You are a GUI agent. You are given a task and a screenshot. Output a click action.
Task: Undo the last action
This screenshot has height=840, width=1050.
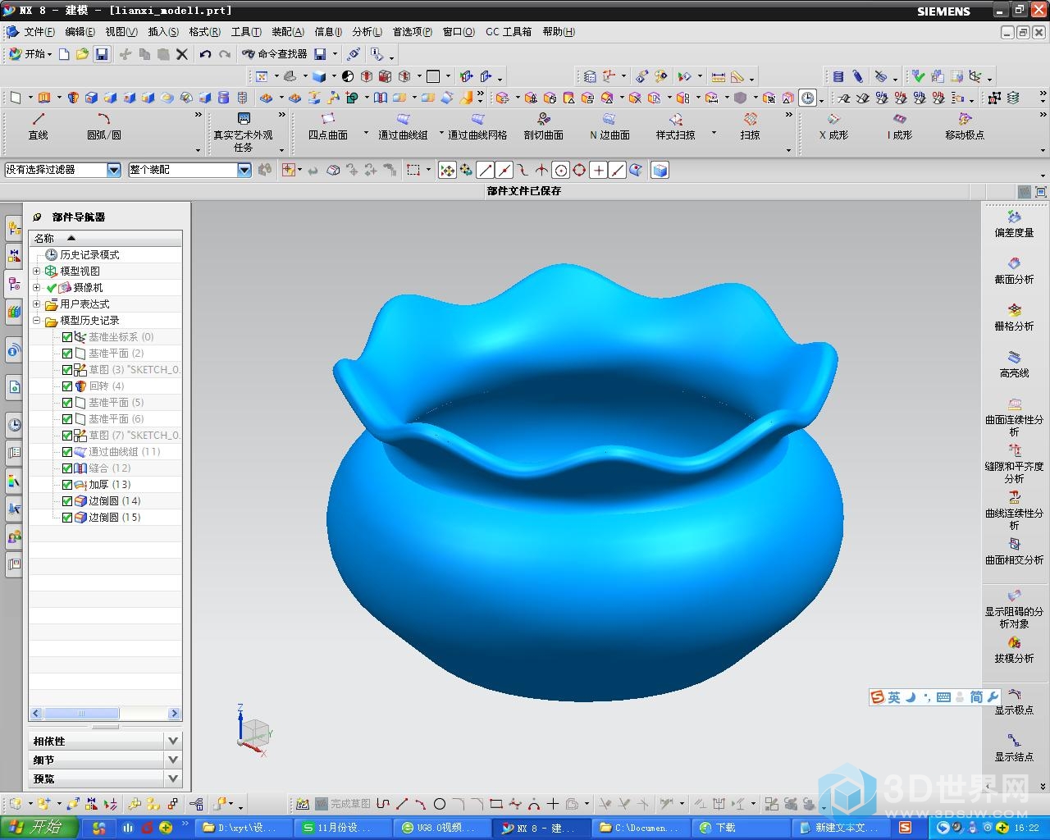tap(205, 54)
